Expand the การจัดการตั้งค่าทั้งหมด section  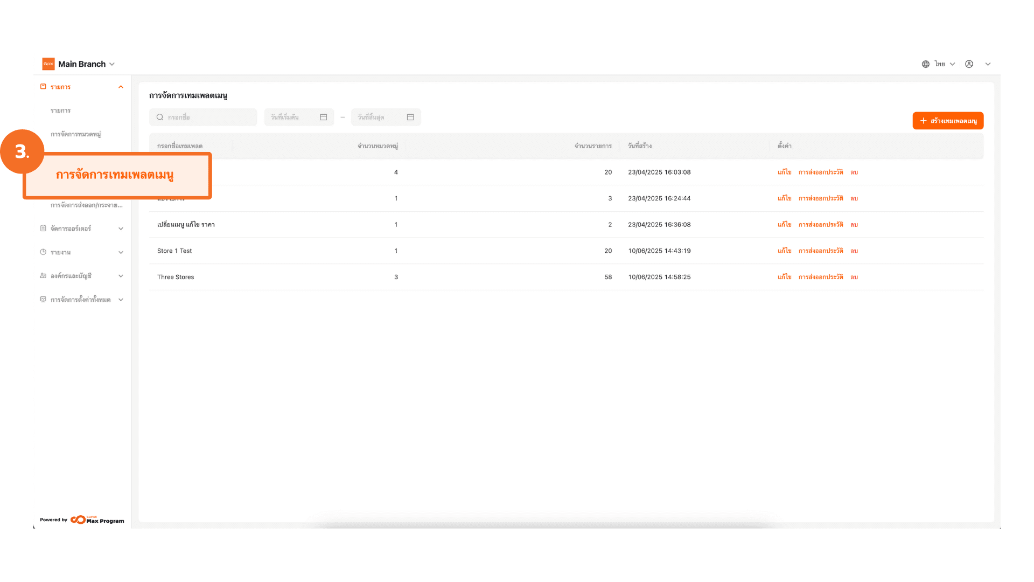click(121, 300)
